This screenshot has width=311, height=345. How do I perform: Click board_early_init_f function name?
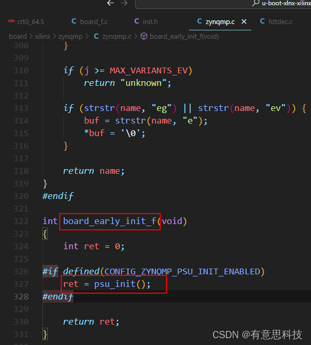[109, 221]
